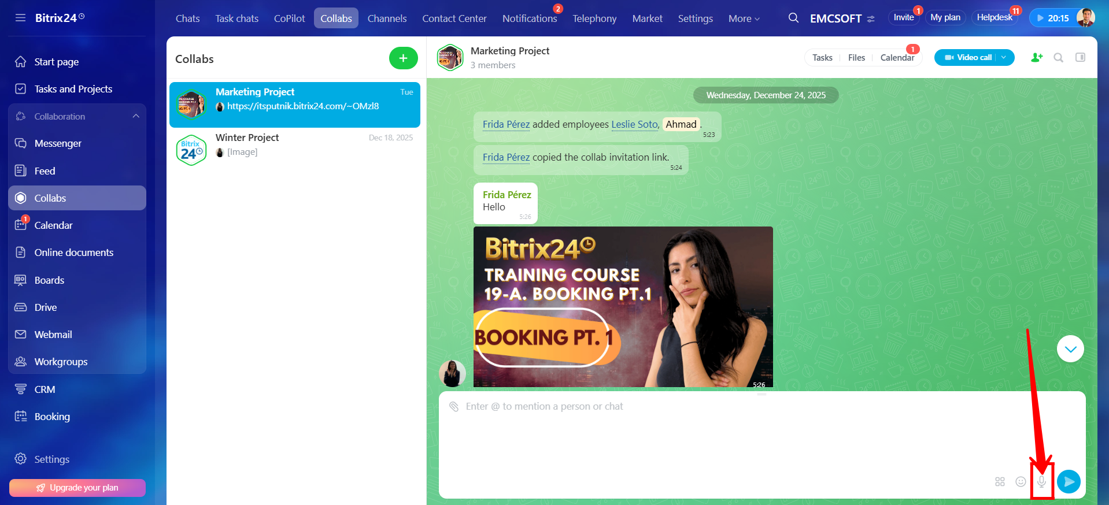Expand the Video call dropdown arrow
Image resolution: width=1109 pixels, height=505 pixels.
(x=1004, y=58)
